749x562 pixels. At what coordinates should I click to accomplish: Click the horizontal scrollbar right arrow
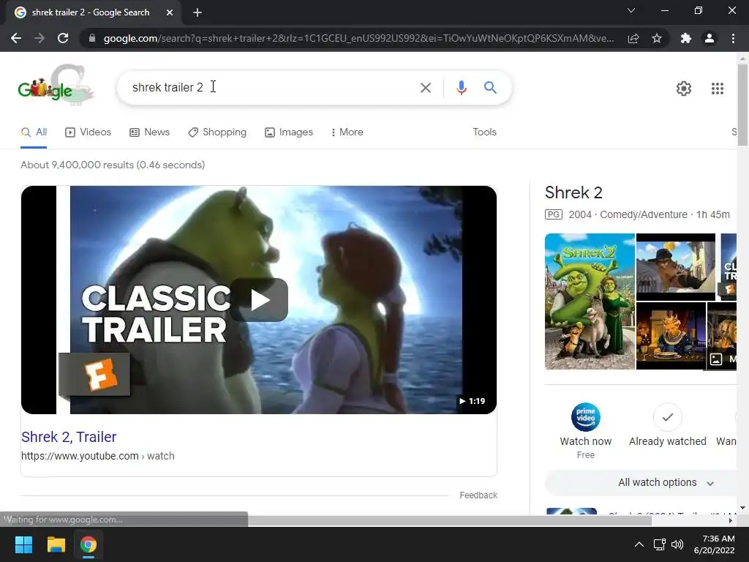[730, 520]
